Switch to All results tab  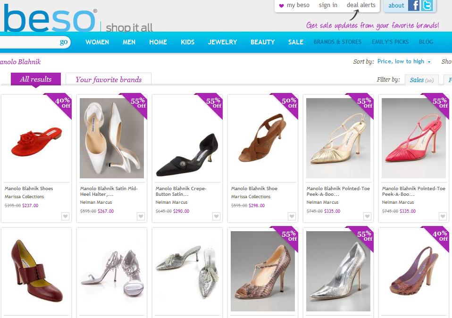36,79
